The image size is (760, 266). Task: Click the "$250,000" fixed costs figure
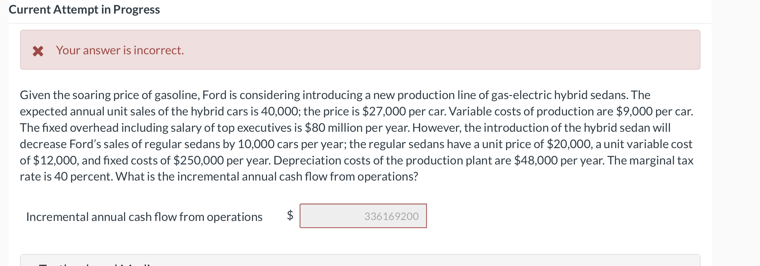coord(199,160)
